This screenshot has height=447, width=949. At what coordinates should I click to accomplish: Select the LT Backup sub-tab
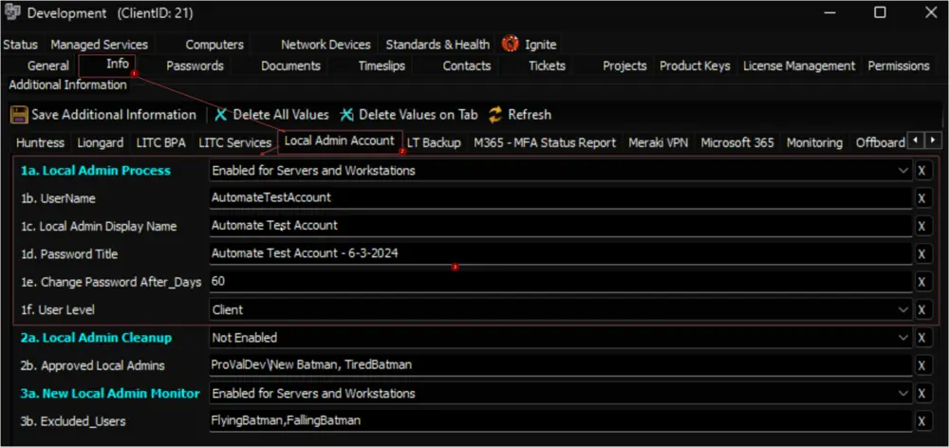tap(434, 142)
